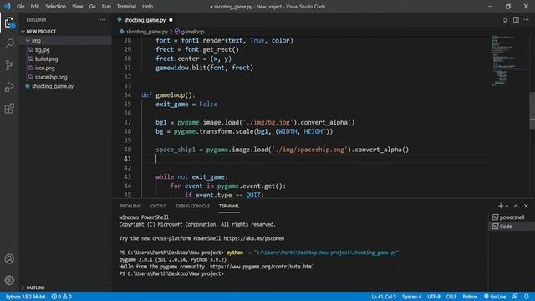
Task: Open the File menu
Action: click(x=20, y=7)
